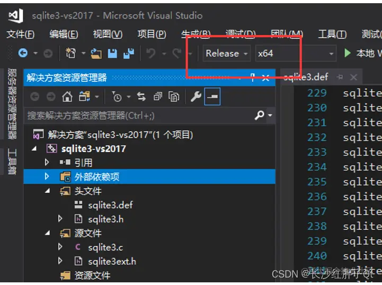Collapse the 头文件 folder

click(x=48, y=191)
